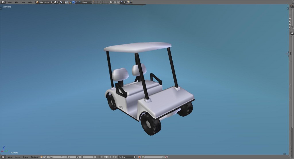The image size is (294, 159).
Task: Open the Object menu in header
Action: pos(31,2)
